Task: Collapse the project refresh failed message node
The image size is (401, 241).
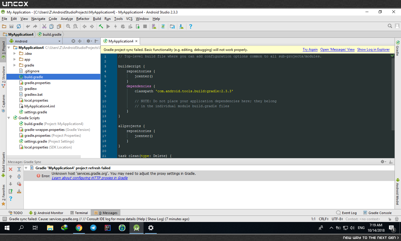Action: pyautogui.click(x=26, y=168)
